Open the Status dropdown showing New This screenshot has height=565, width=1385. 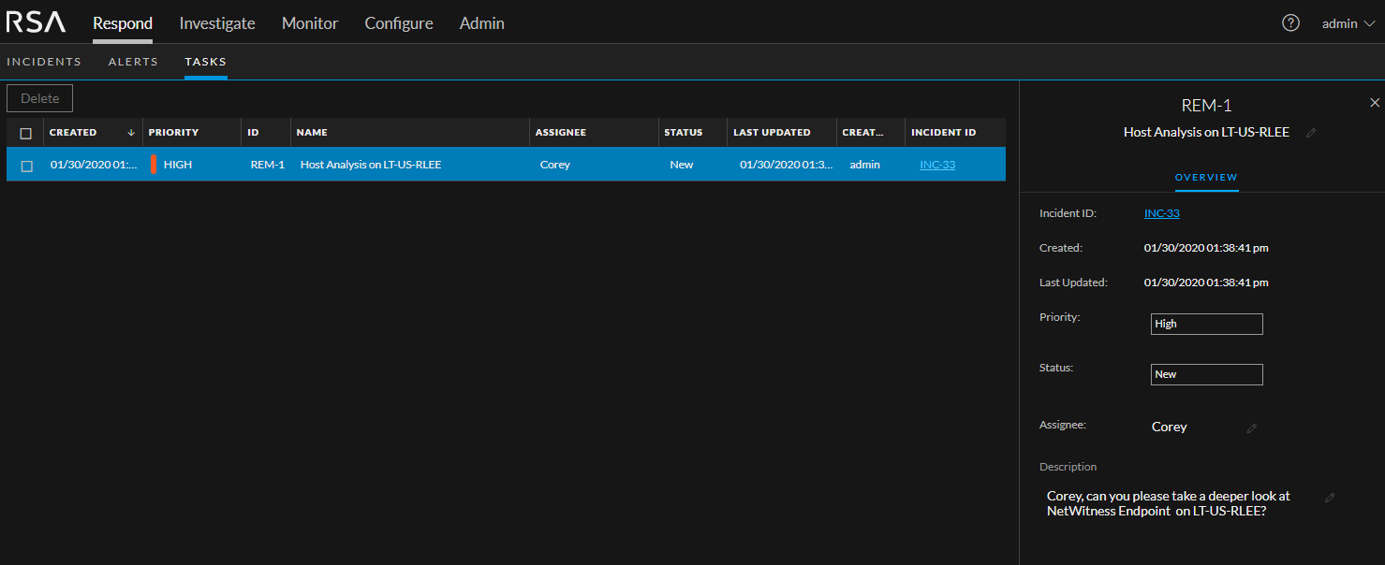[1206, 374]
